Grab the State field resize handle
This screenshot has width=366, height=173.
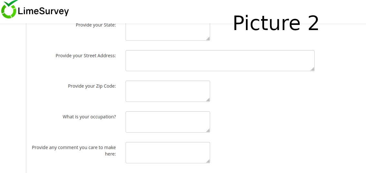coord(208,38)
